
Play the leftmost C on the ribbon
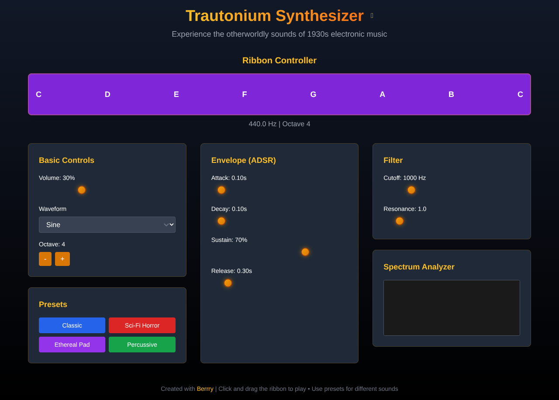[38, 94]
